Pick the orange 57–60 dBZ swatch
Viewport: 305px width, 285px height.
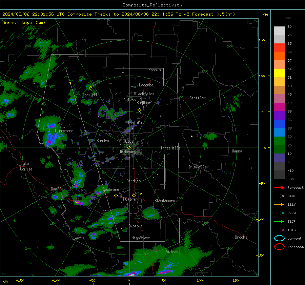click(279, 56)
